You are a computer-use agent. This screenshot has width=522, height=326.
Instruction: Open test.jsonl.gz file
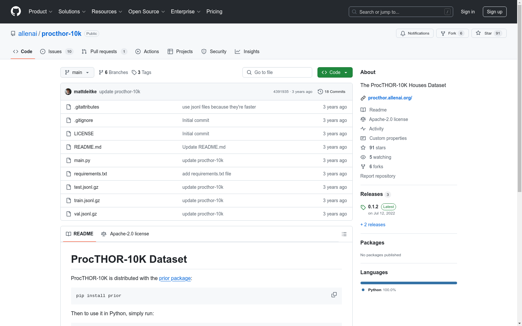[x=86, y=187]
